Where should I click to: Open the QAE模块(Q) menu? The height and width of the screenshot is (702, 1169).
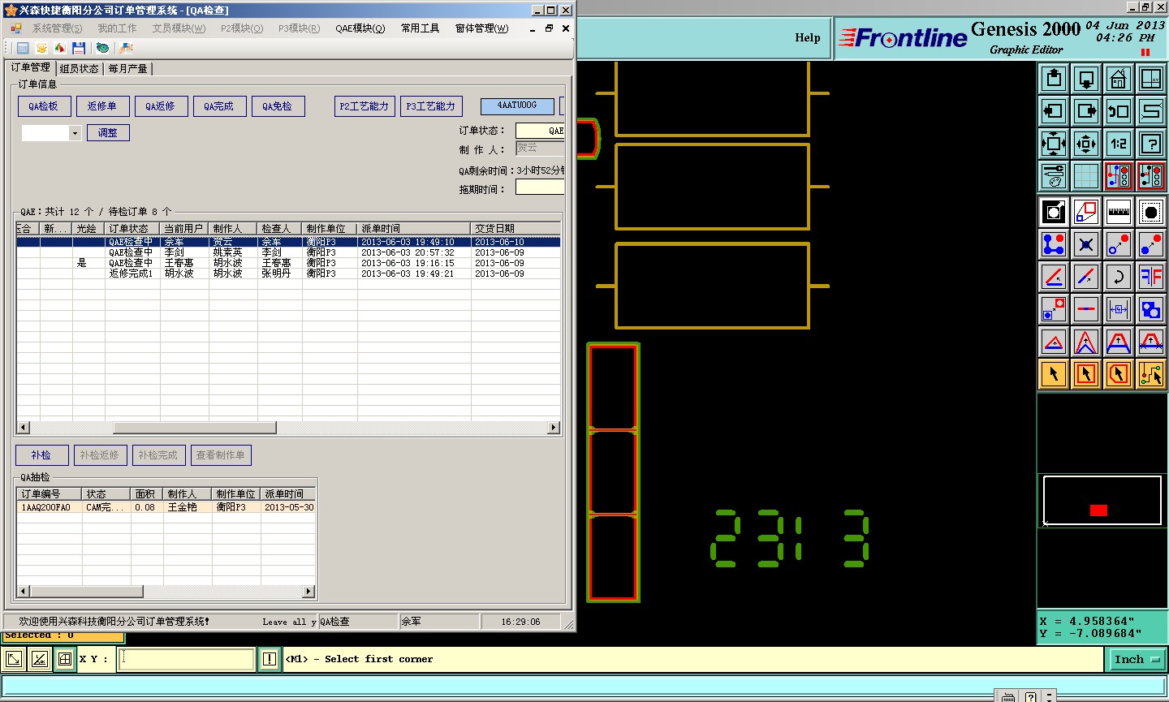click(360, 28)
